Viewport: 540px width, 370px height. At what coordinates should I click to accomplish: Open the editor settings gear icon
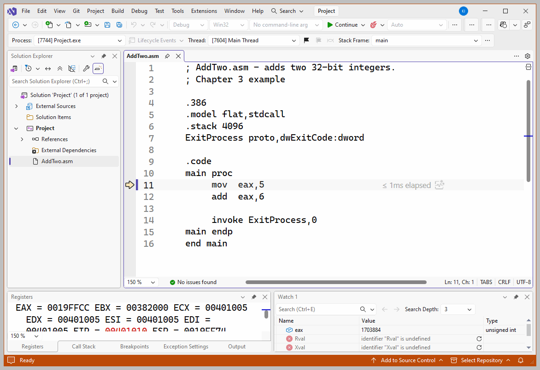pyautogui.click(x=528, y=56)
